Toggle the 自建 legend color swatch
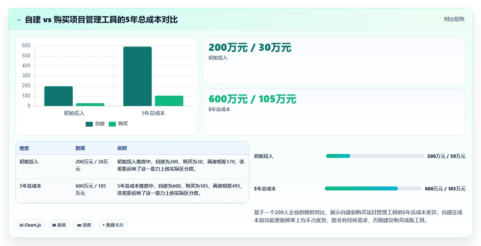This screenshot has width=481, height=246. click(89, 124)
